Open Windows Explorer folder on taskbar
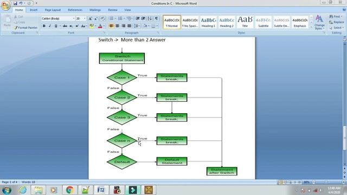This screenshot has height=195, width=347. [x=38, y=190]
